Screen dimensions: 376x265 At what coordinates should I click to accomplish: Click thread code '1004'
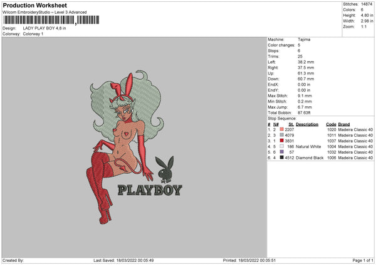332,147
